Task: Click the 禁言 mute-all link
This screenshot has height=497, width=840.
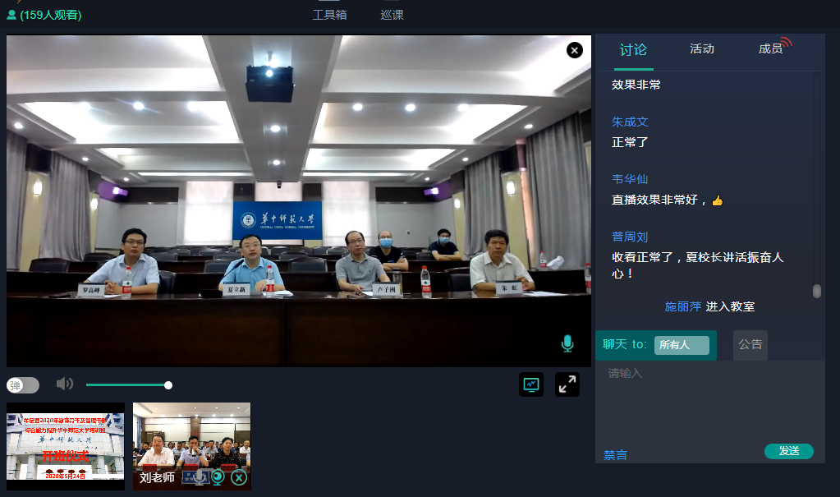Action: 615,454
